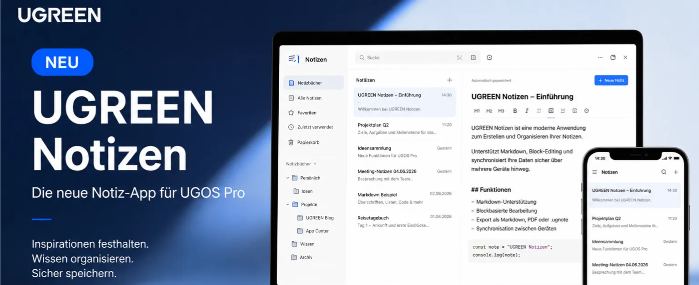Apply H1 heading format
Viewport: 699px width, 285px height.
(x=477, y=111)
